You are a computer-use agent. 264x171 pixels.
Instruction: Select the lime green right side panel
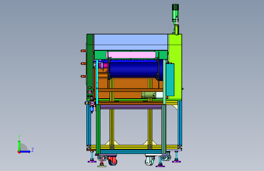[x=175, y=67]
